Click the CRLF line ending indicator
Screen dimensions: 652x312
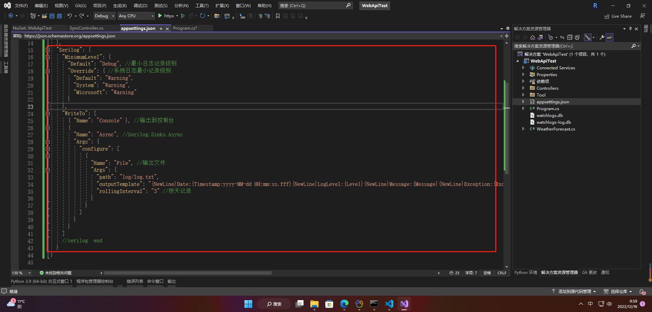[x=502, y=273]
